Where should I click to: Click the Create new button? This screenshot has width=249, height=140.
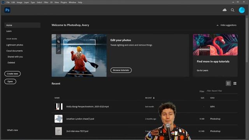pyautogui.click(x=12, y=73)
